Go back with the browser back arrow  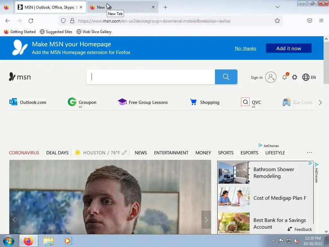point(8,21)
